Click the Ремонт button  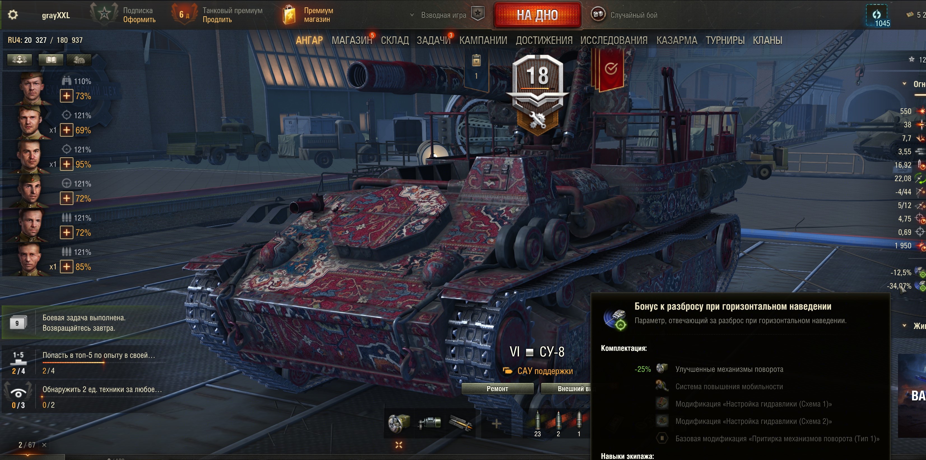[x=497, y=389]
